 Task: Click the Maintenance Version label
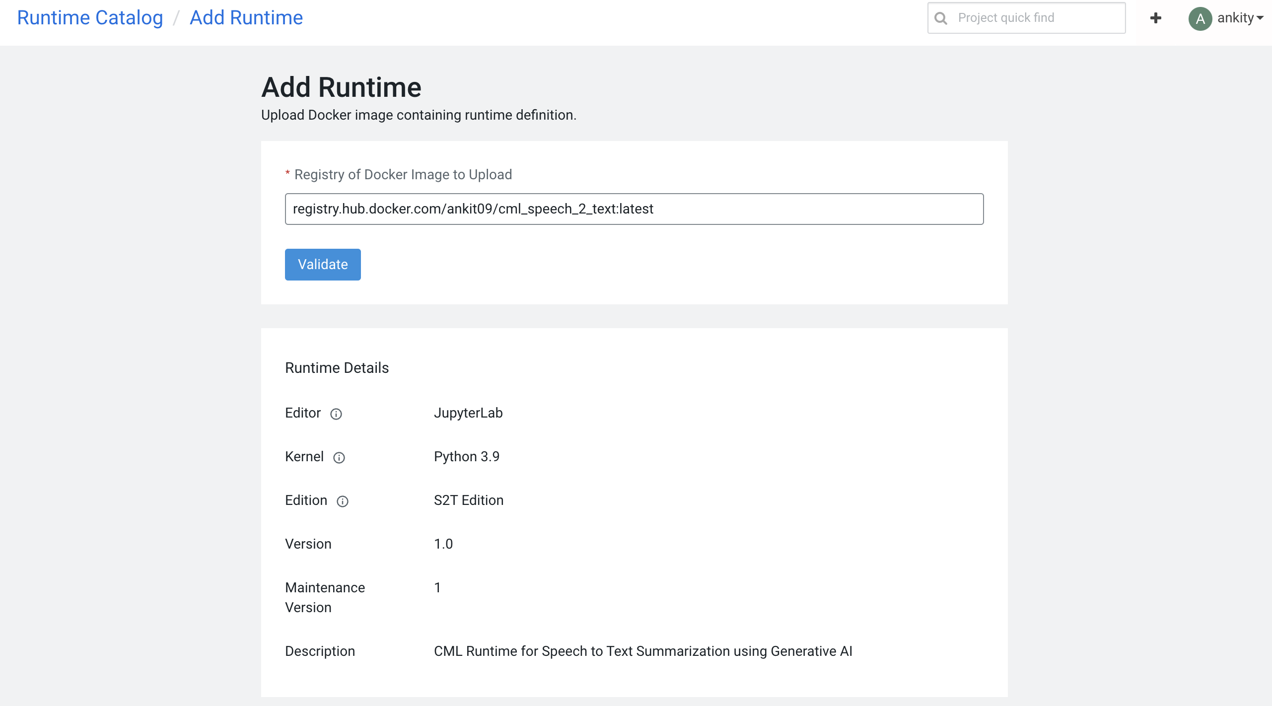pos(325,598)
